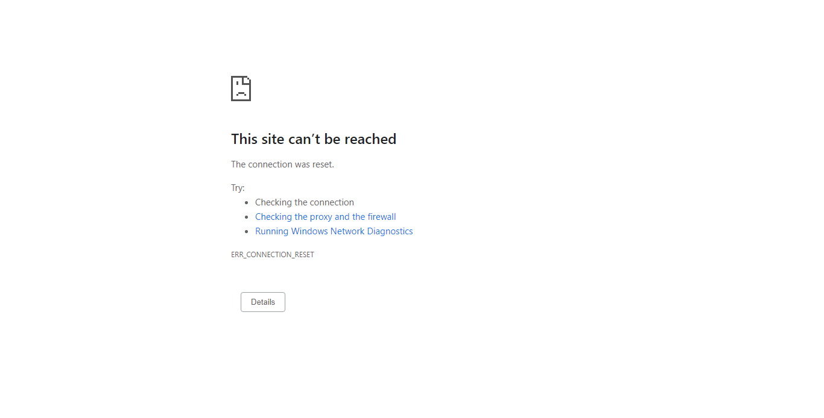Select the Checking the connection suggestion text

pyautogui.click(x=305, y=202)
